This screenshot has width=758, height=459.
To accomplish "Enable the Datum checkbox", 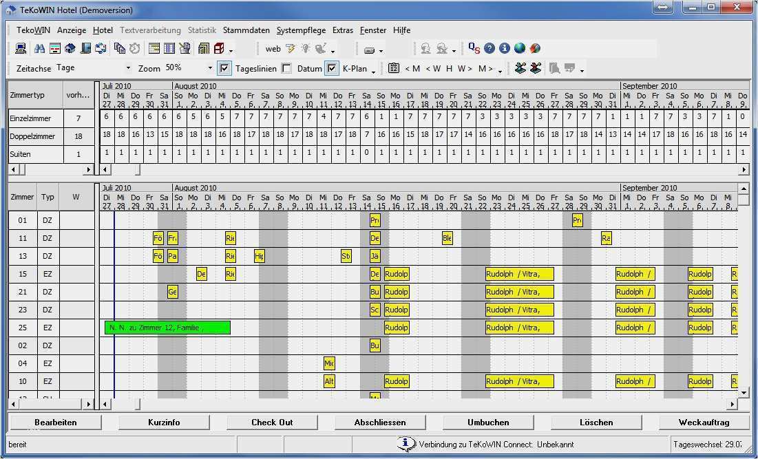I will tap(286, 68).
